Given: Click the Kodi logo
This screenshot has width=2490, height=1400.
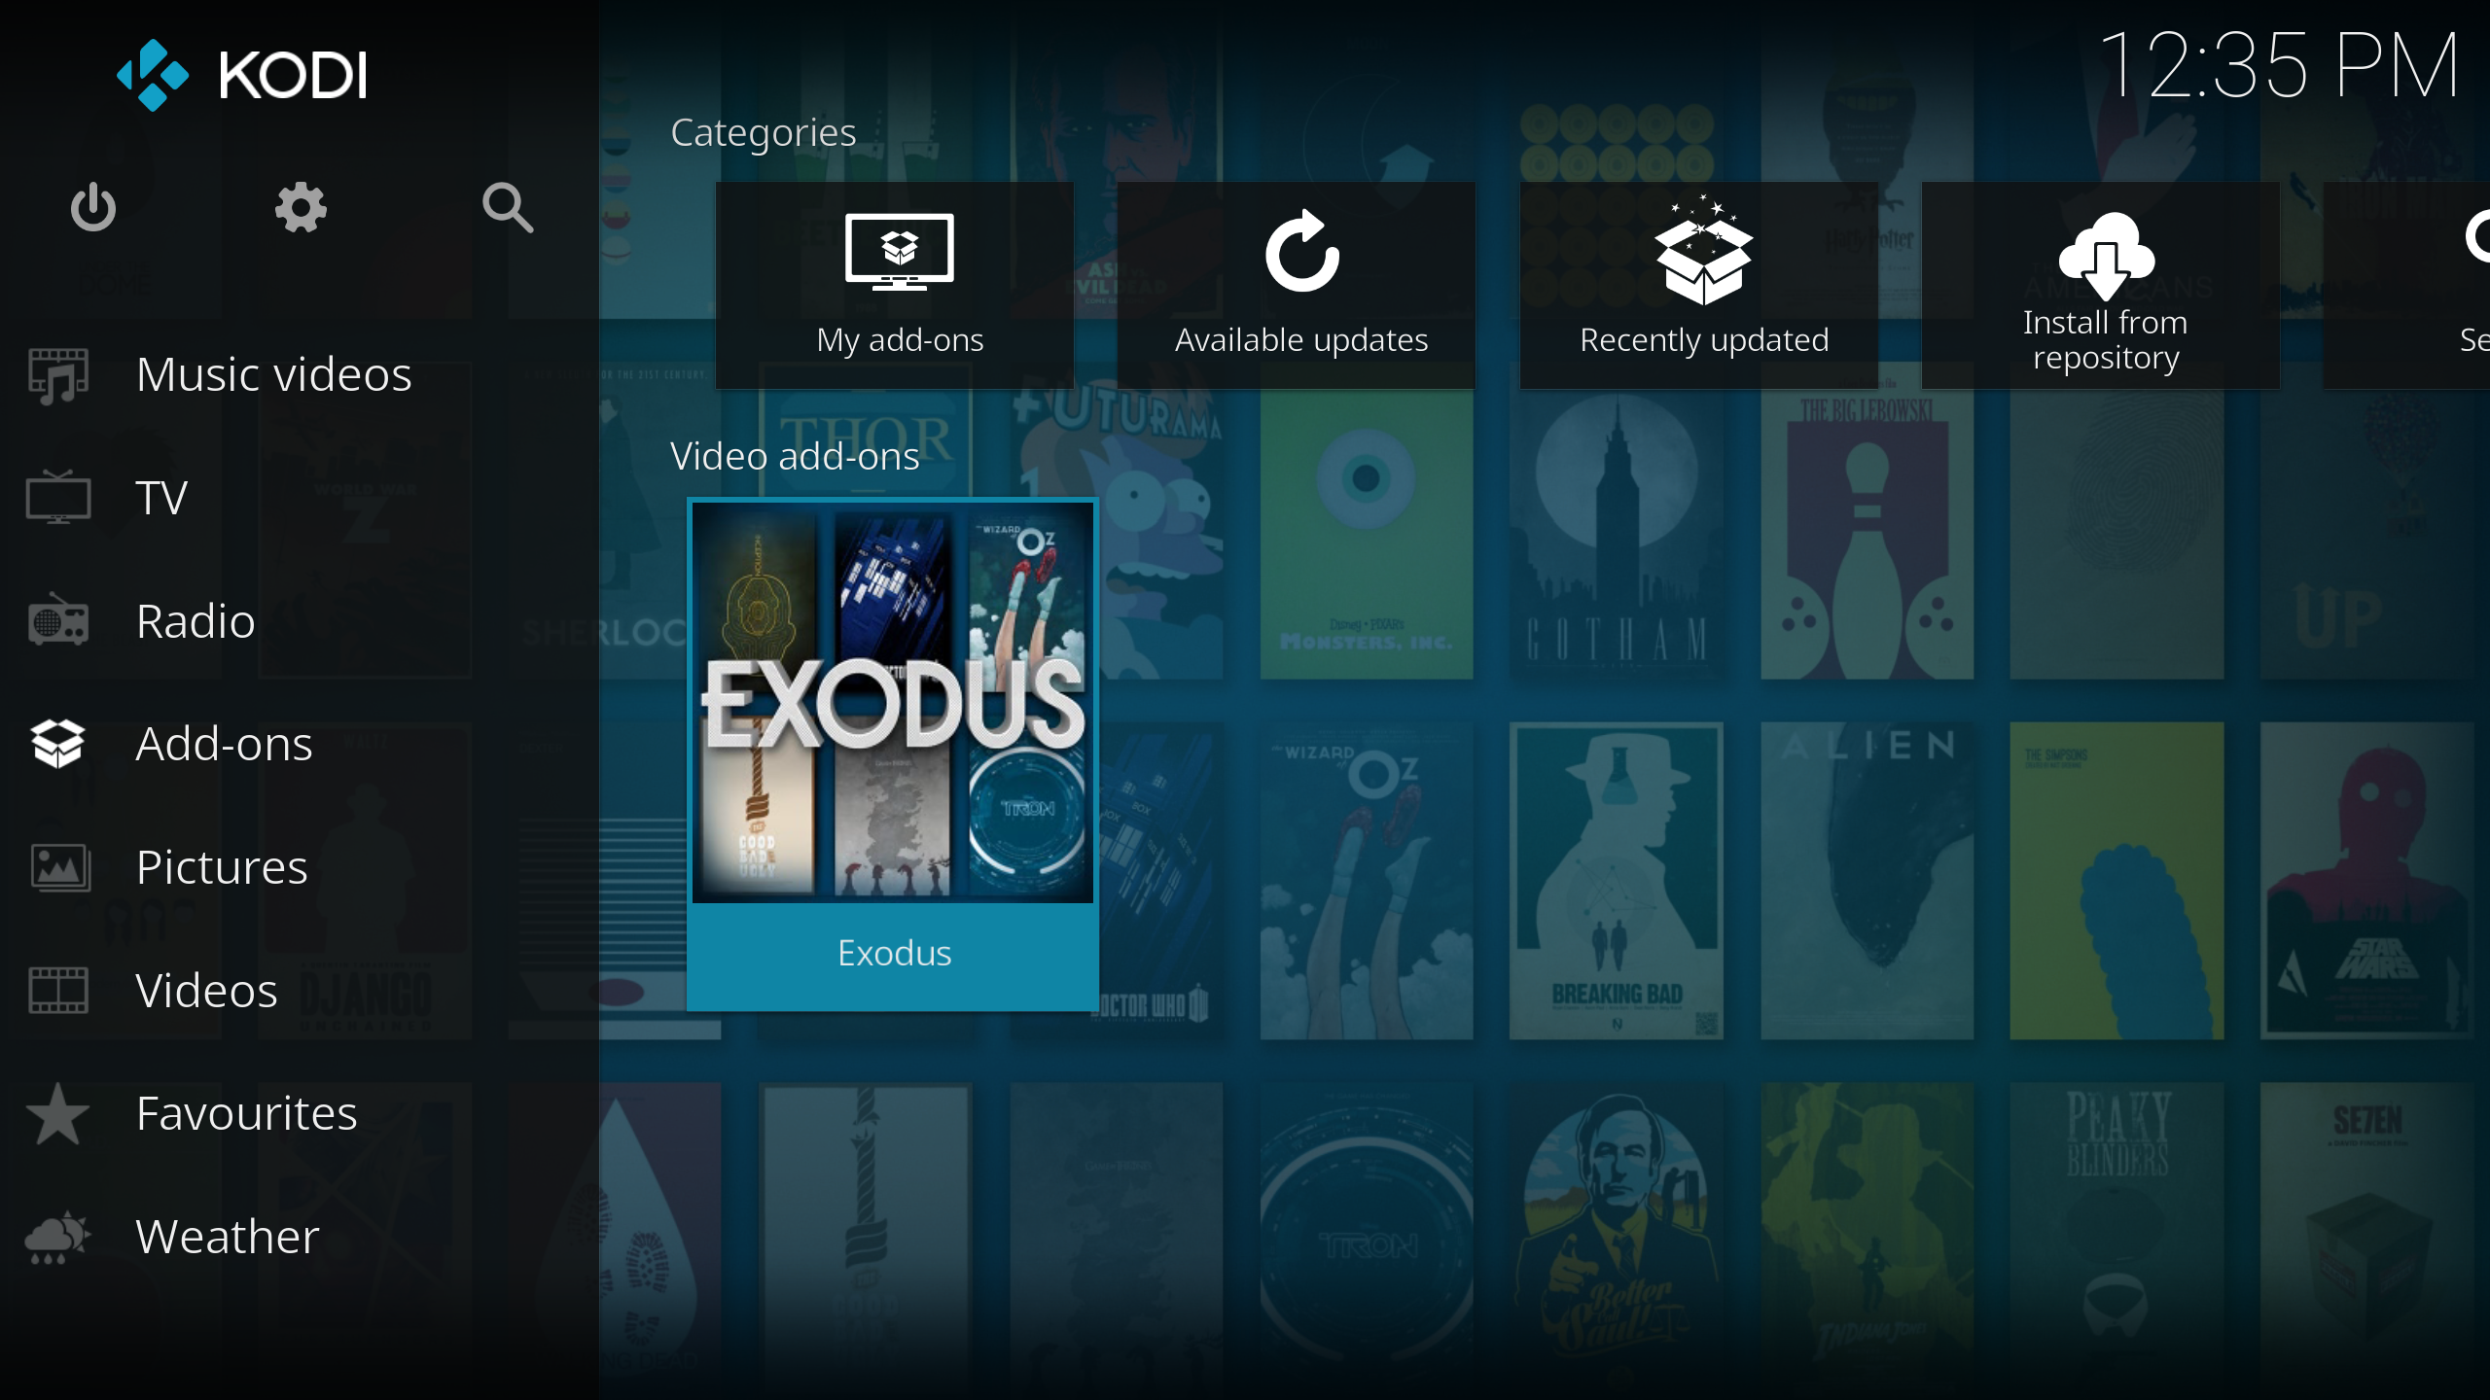Looking at the screenshot, I should 243,75.
